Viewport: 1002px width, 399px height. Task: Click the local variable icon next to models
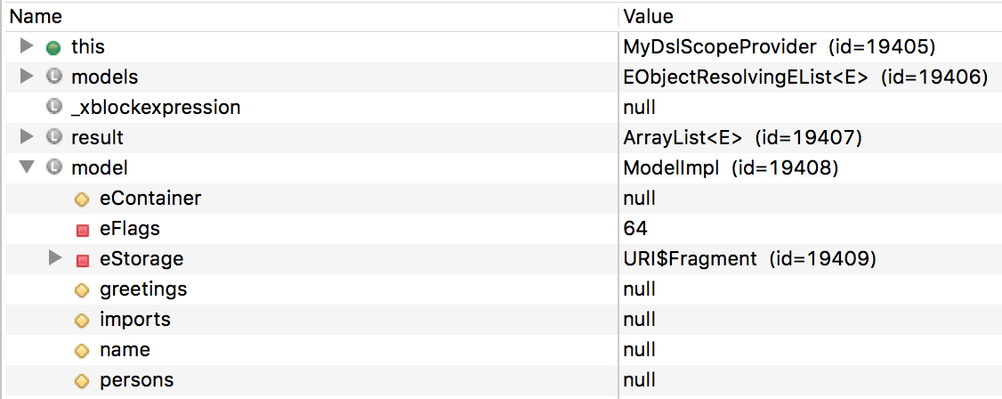(x=53, y=77)
